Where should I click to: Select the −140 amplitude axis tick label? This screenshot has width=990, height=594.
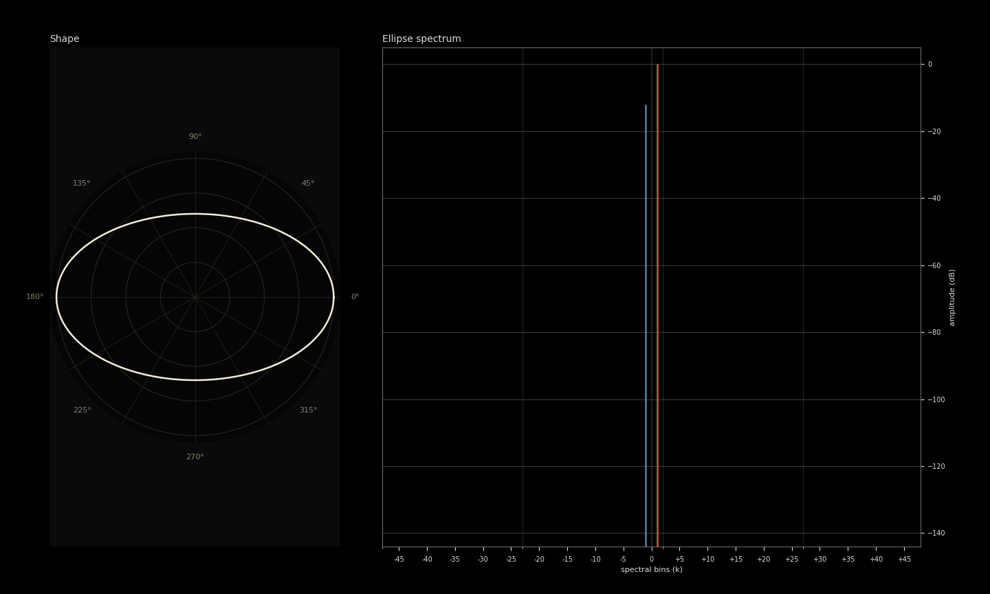coord(936,533)
